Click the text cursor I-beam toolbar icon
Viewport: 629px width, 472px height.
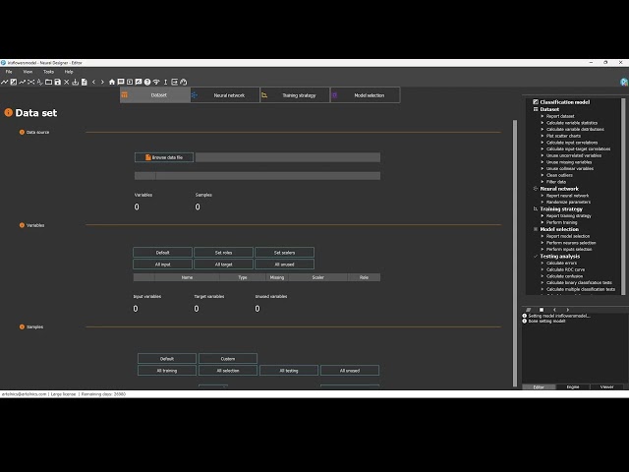[x=165, y=82]
